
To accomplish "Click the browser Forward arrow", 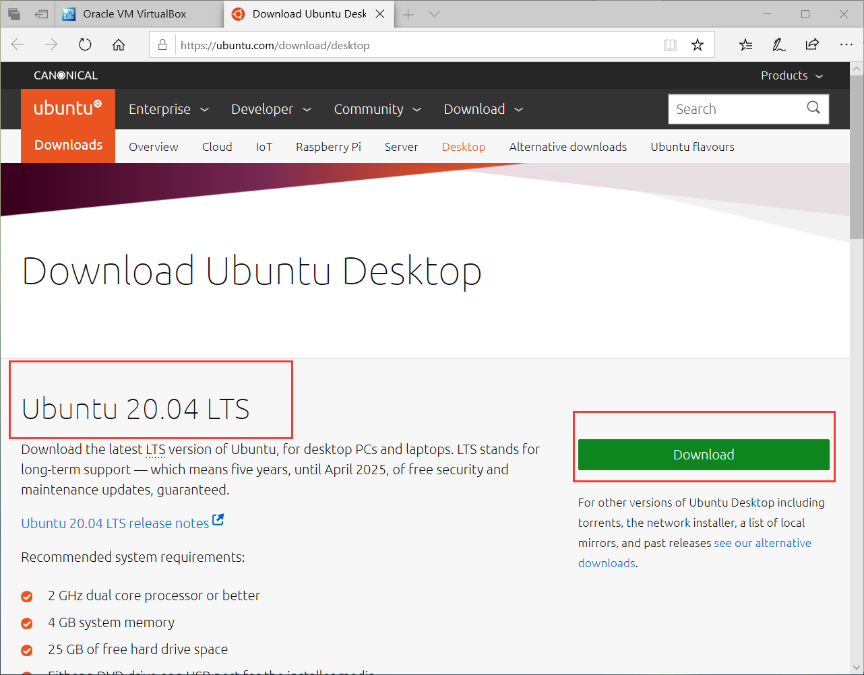I will click(51, 44).
